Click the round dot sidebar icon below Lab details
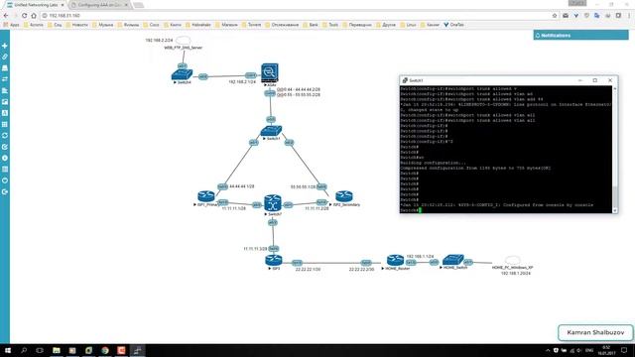Screen dimensions: 635x357 (5, 158)
